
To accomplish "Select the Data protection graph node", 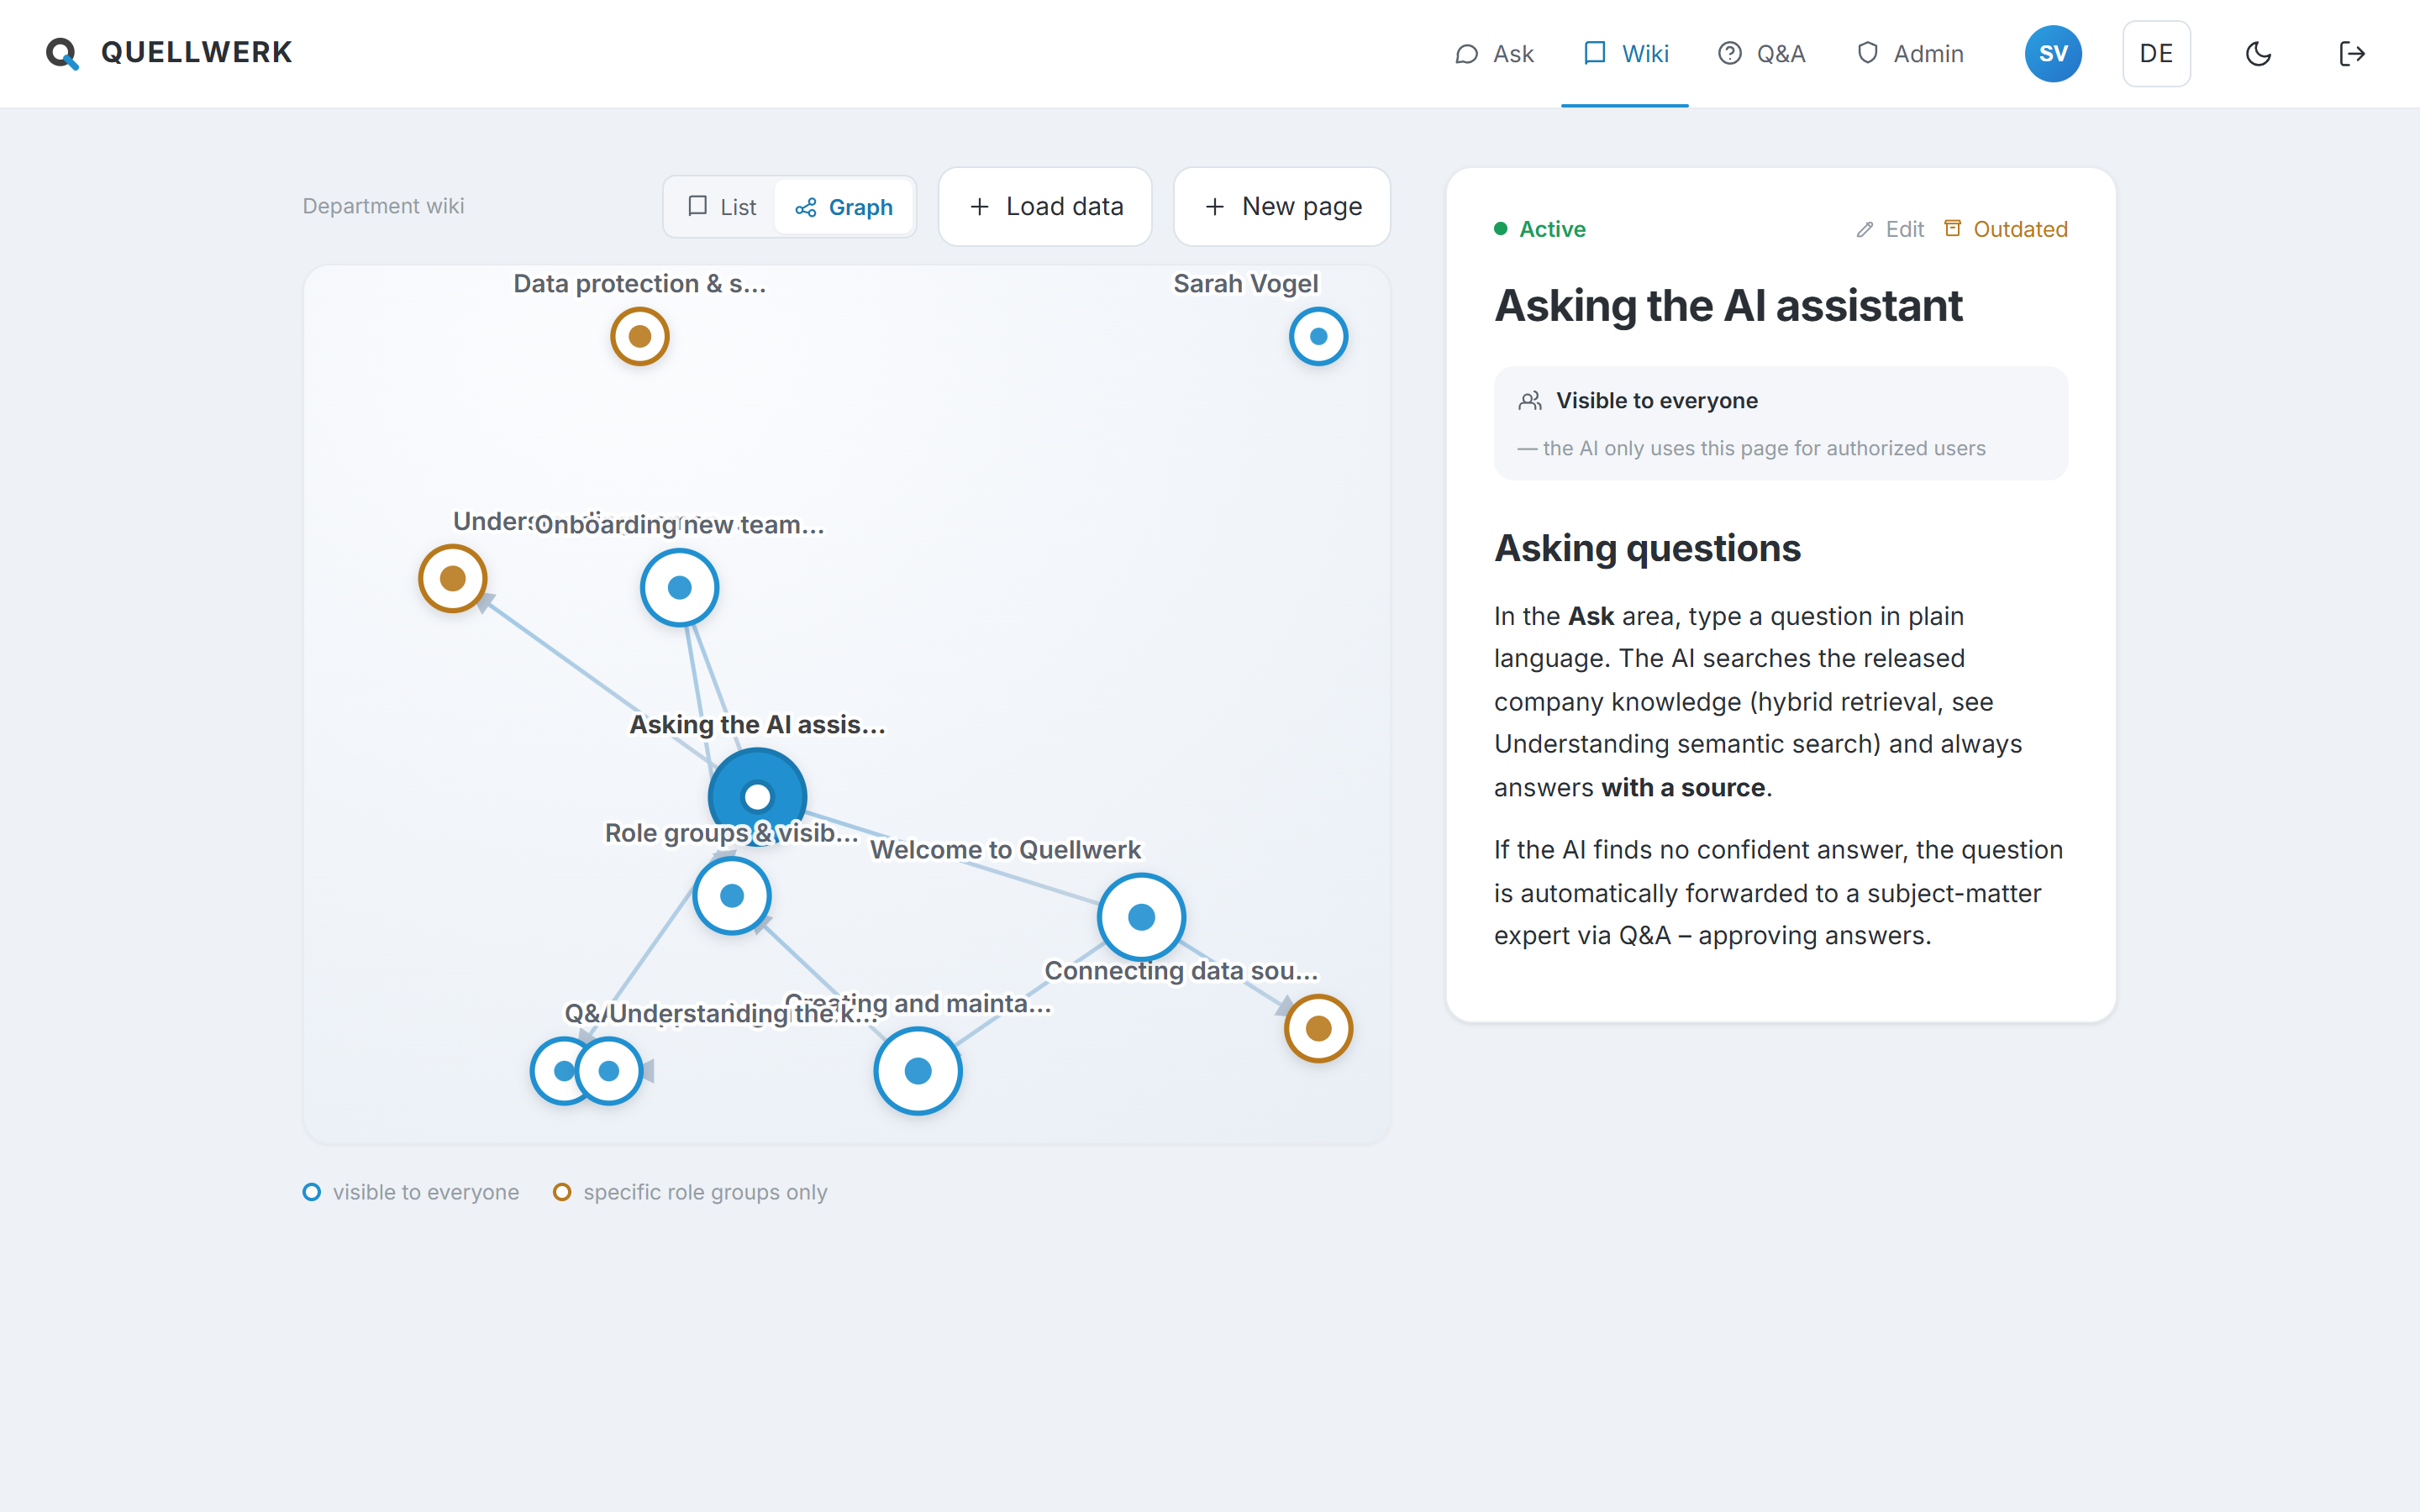I will [640, 336].
